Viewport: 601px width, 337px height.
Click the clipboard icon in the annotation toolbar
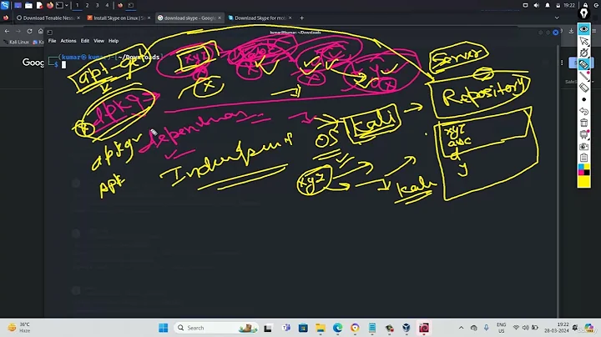(x=583, y=158)
